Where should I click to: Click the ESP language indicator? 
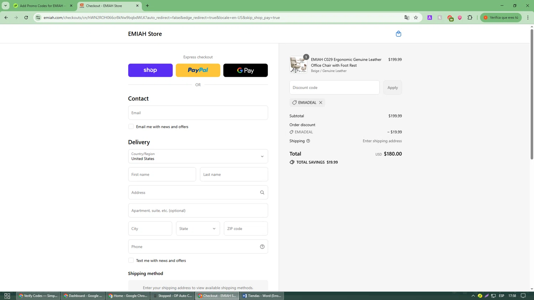(x=501, y=296)
